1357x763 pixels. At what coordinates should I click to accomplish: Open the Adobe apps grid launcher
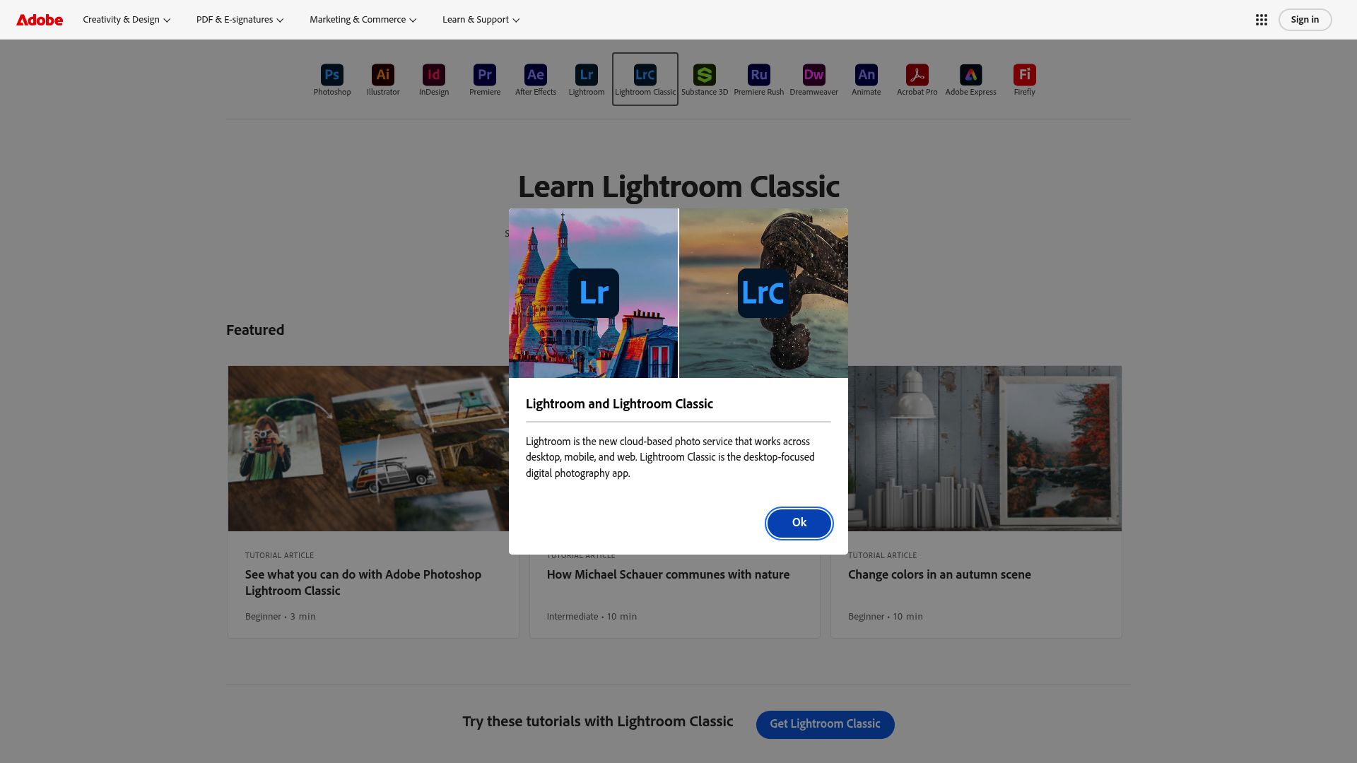(x=1262, y=19)
